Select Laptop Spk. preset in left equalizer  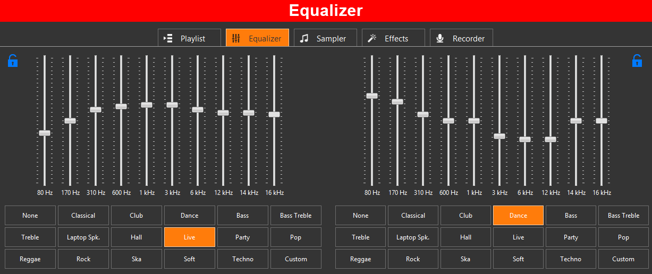83,237
